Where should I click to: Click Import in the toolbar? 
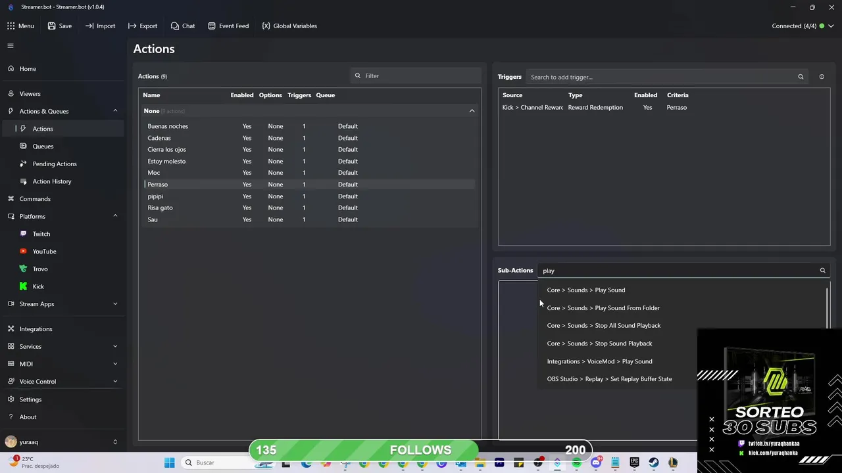click(100, 26)
